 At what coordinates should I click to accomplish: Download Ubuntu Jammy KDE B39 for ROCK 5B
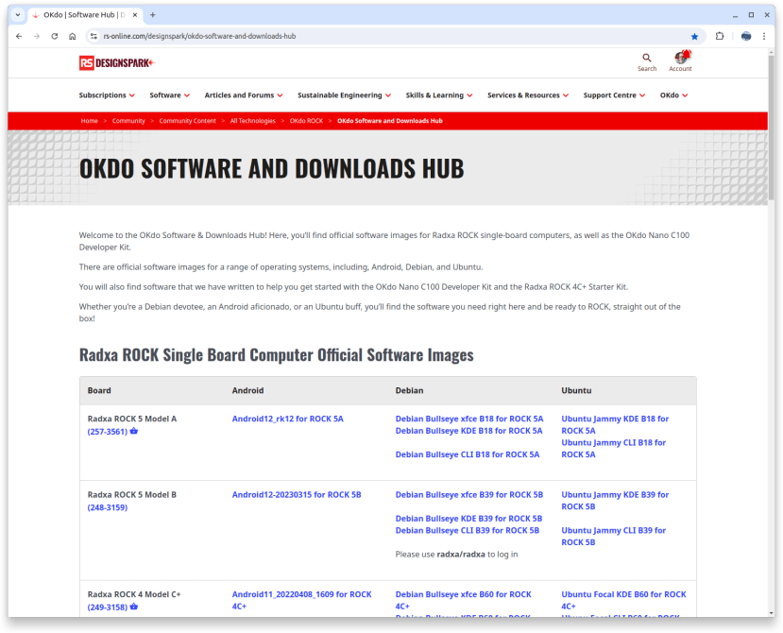tap(615, 501)
